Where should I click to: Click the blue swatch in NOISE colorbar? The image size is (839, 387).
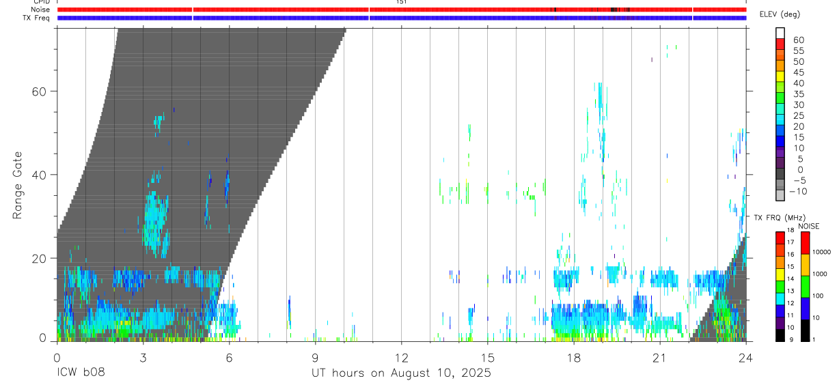point(806,308)
